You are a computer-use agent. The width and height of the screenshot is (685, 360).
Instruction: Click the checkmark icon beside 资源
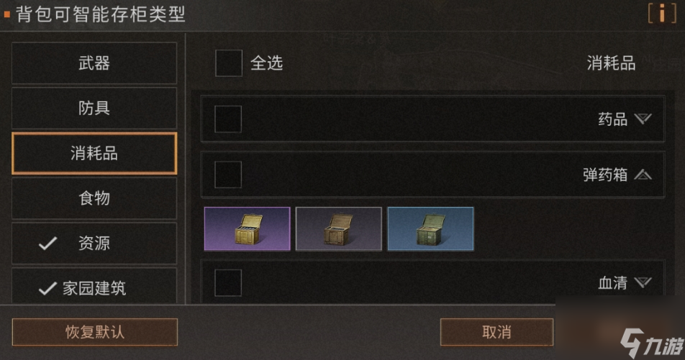tap(48, 243)
